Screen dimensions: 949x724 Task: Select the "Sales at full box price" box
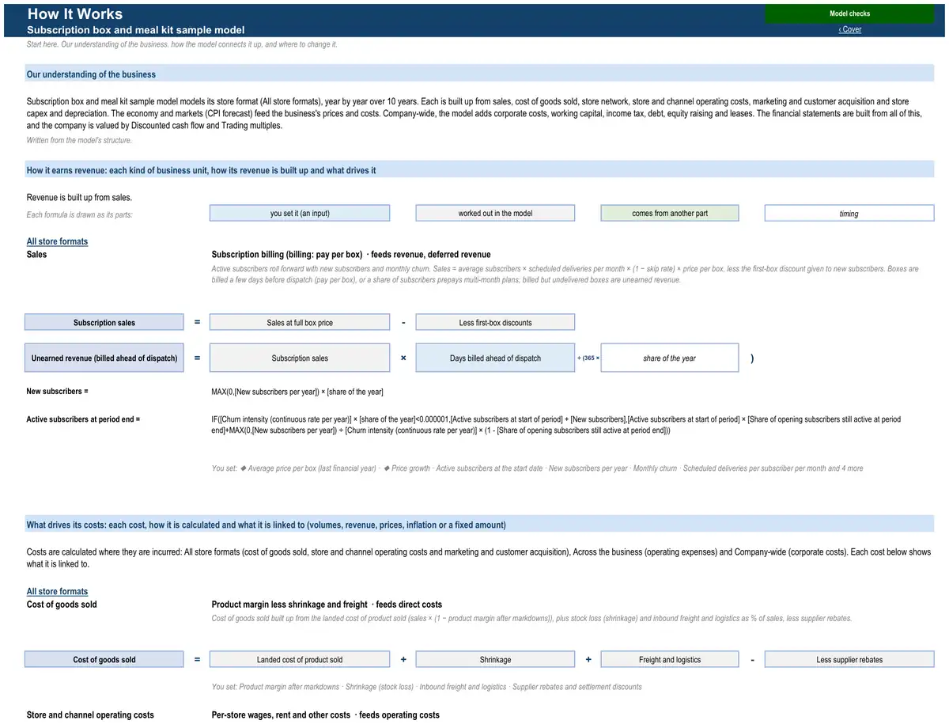point(300,322)
